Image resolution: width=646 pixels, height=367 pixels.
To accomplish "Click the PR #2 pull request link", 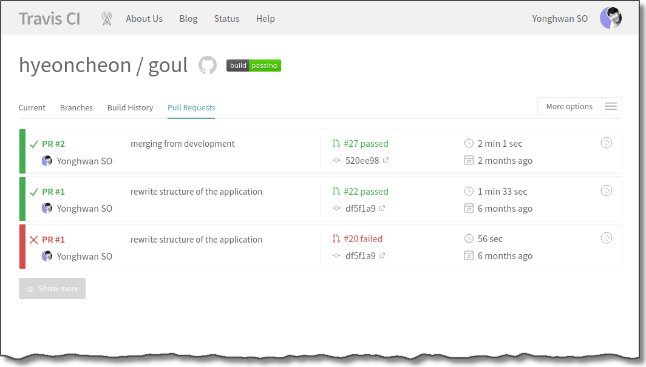I will pos(53,144).
